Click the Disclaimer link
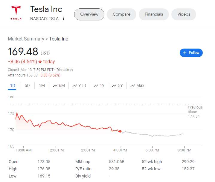Screen dimensions: 215x182 click(x=65, y=70)
